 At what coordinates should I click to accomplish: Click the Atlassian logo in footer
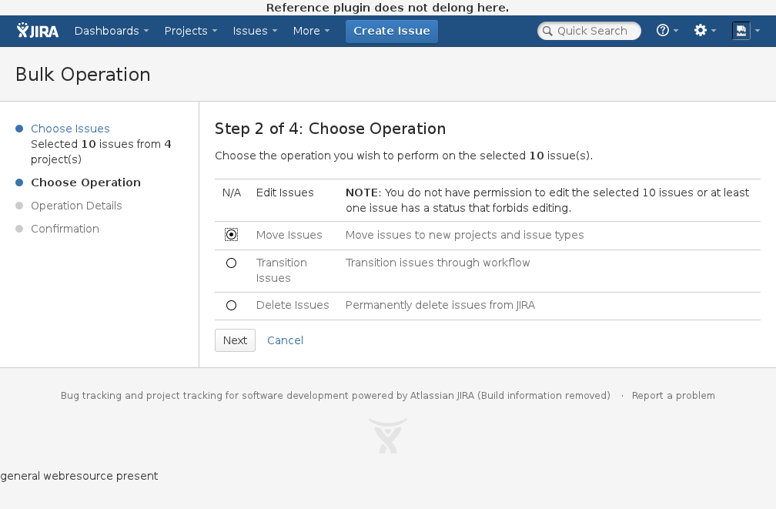tap(387, 436)
